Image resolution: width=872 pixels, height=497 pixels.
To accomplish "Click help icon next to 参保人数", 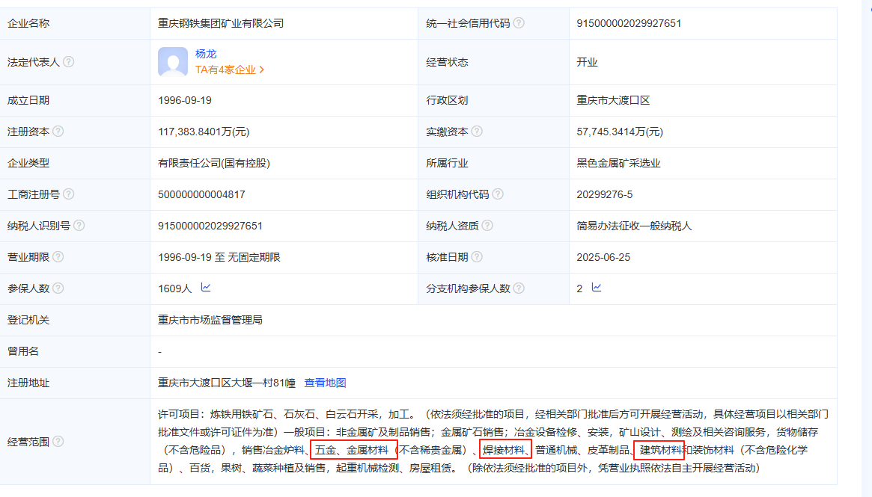I will tap(58, 288).
